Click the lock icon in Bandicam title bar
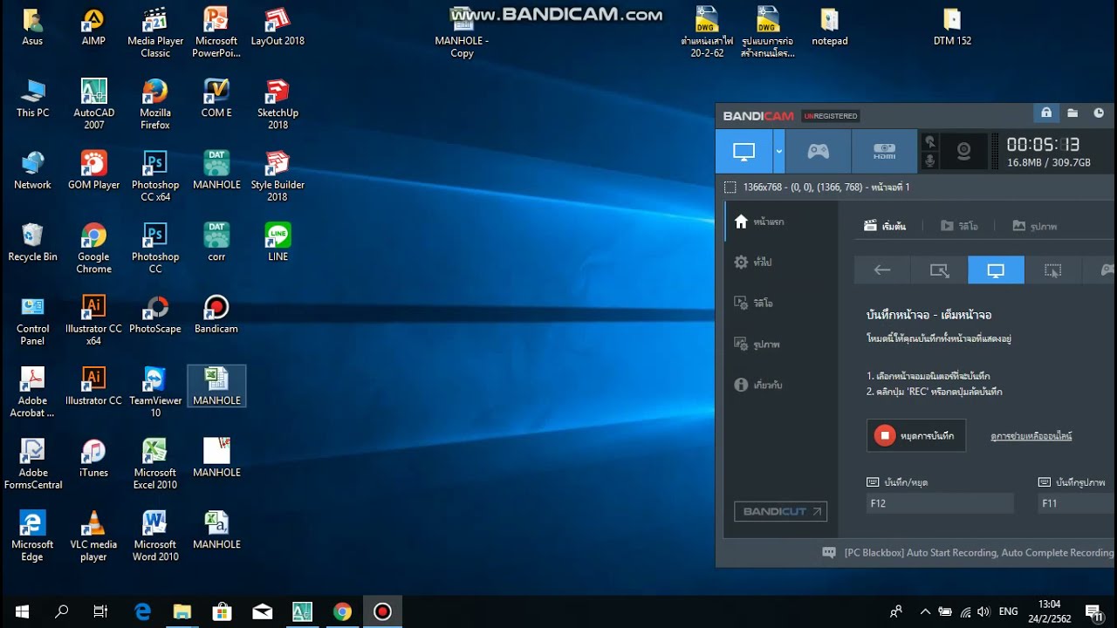Viewport: 1117px width, 628px height. pyautogui.click(x=1045, y=113)
